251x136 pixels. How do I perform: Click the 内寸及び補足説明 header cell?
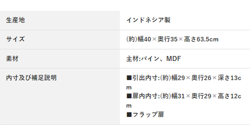[x=60, y=97]
